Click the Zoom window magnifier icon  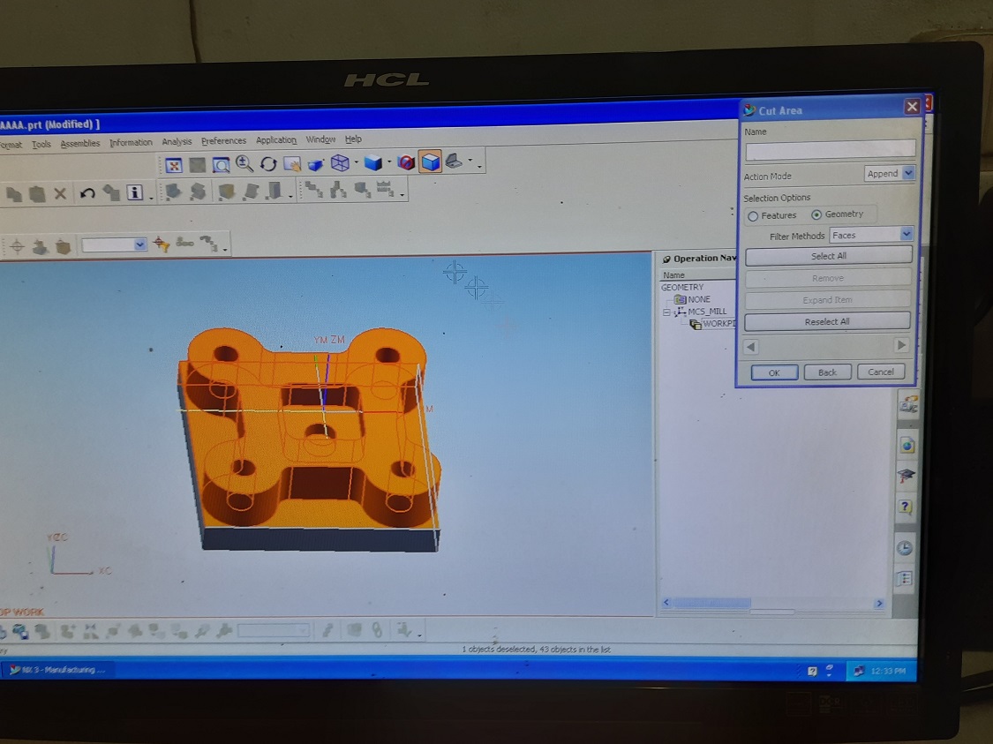pyautogui.click(x=221, y=165)
